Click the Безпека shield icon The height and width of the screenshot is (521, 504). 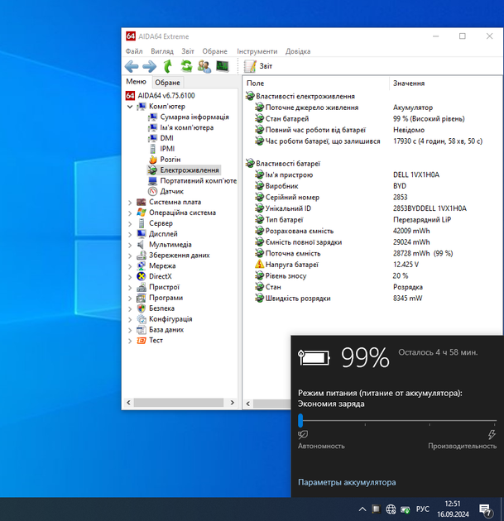[142, 308]
